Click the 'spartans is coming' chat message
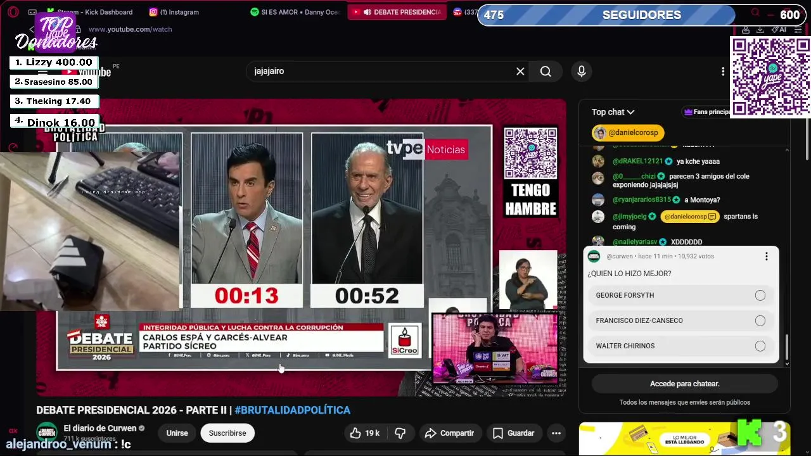 point(685,222)
